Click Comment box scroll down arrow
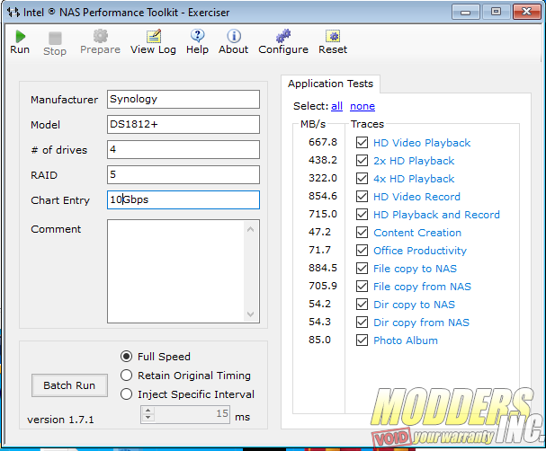 click(x=250, y=314)
